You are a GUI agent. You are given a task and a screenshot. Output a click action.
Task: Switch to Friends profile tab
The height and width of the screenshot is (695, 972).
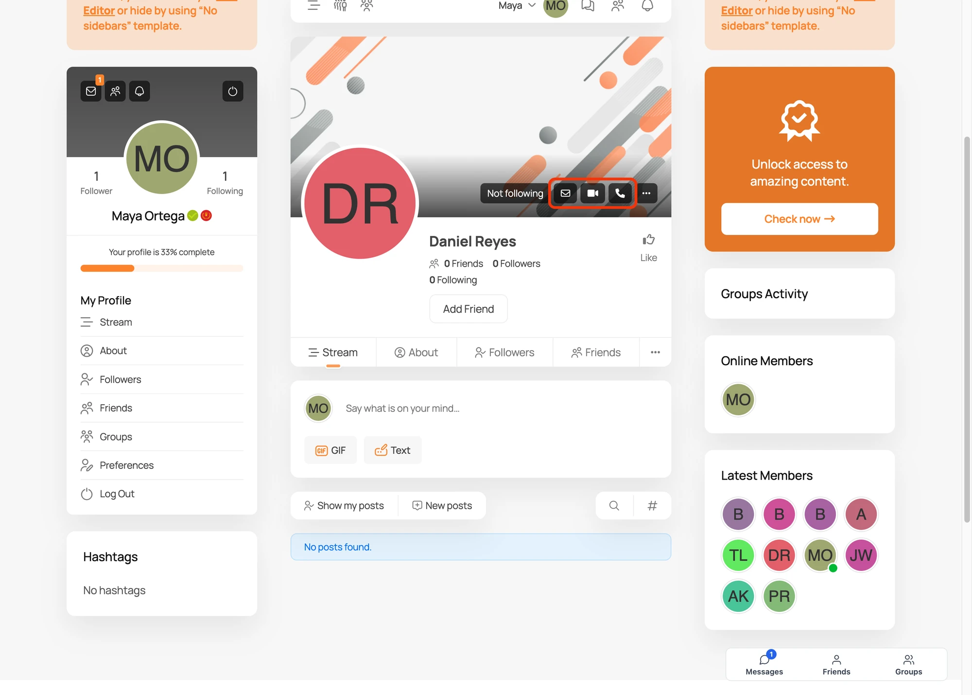tap(596, 353)
